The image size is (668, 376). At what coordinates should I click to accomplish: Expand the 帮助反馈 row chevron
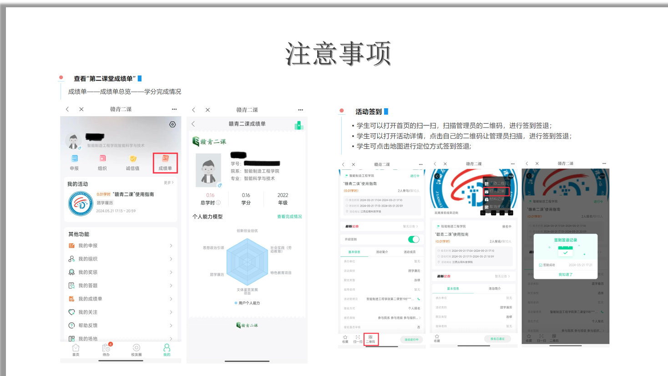click(x=171, y=325)
